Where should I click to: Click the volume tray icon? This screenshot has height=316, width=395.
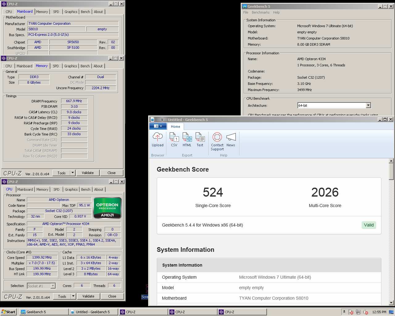pyautogui.click(x=366, y=312)
